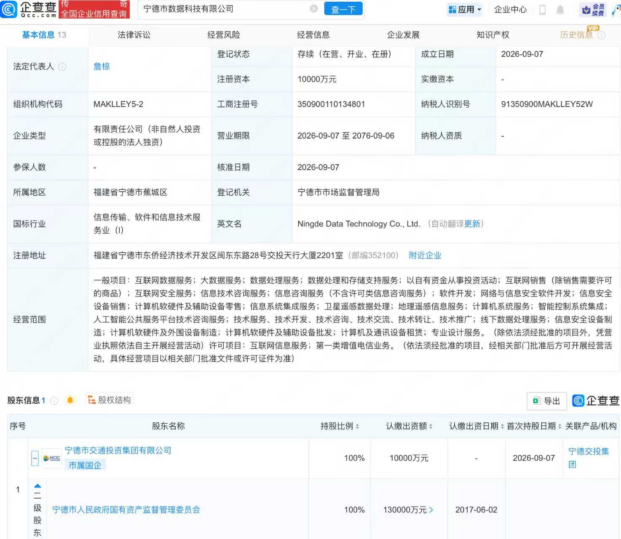Open notifications bell in the header
The image size is (621, 539).
560,10
